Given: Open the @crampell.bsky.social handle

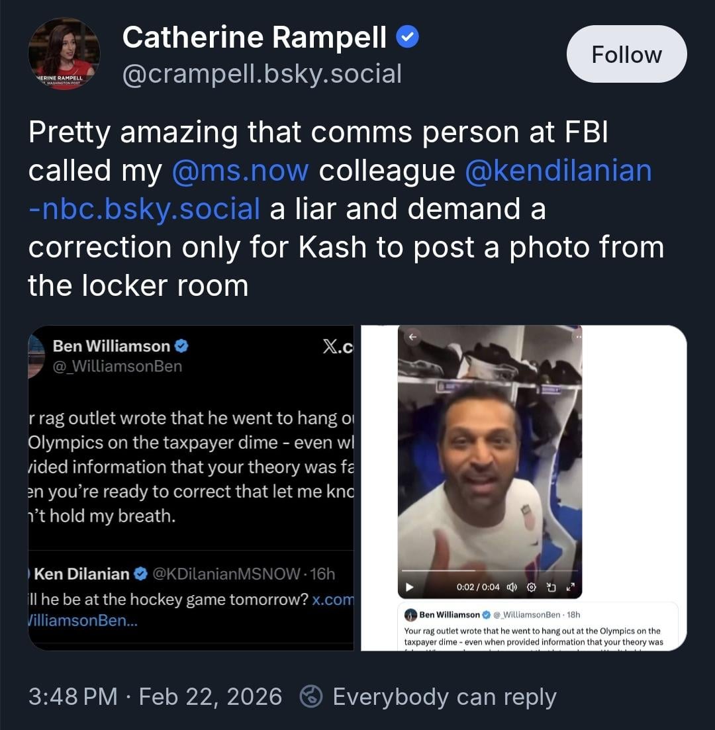Looking at the screenshot, I should (x=262, y=74).
